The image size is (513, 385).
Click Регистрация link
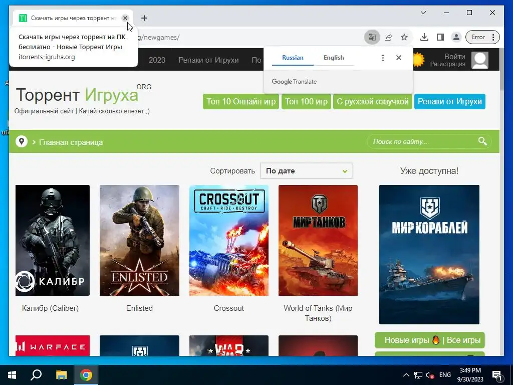(447, 64)
